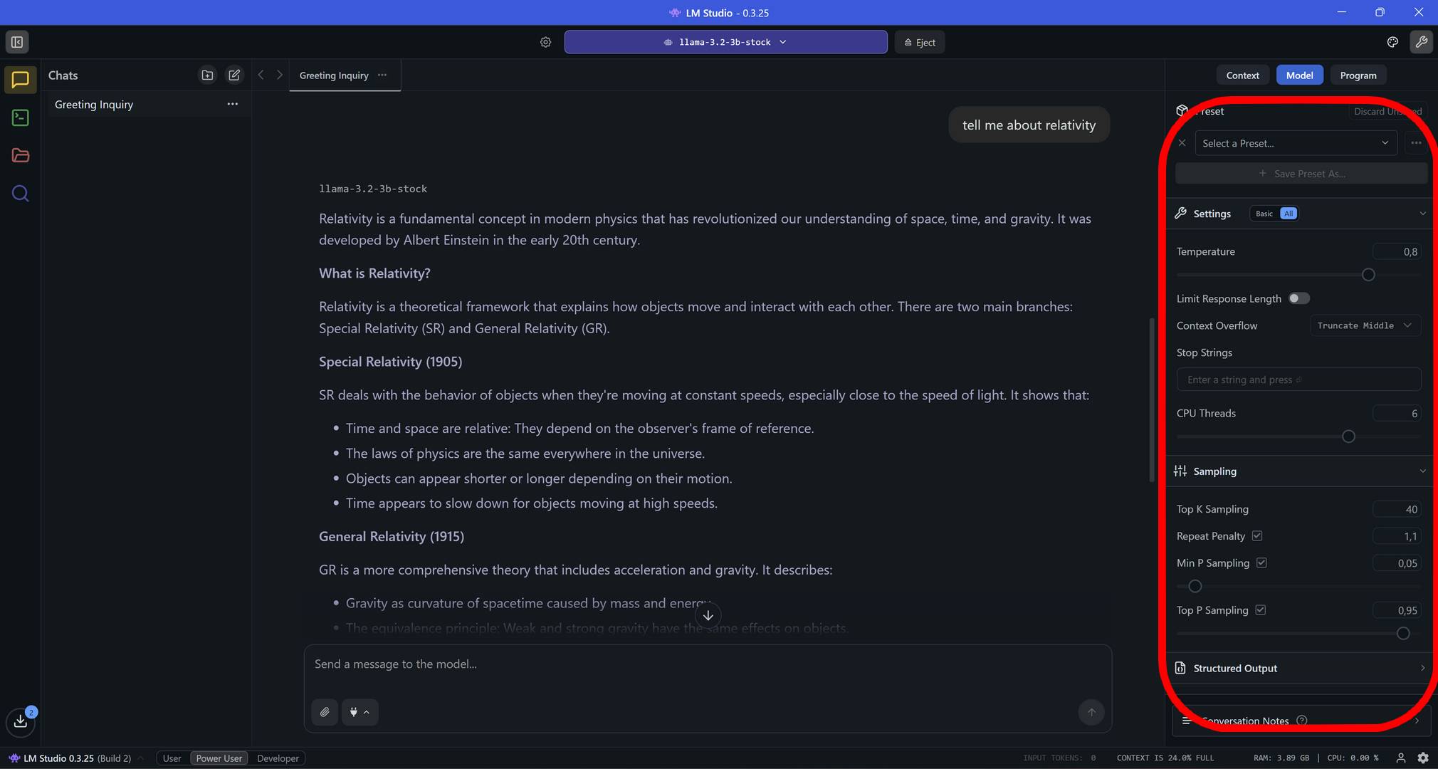The height and width of the screenshot is (769, 1438).
Task: Open My Models folder icon
Action: click(20, 155)
